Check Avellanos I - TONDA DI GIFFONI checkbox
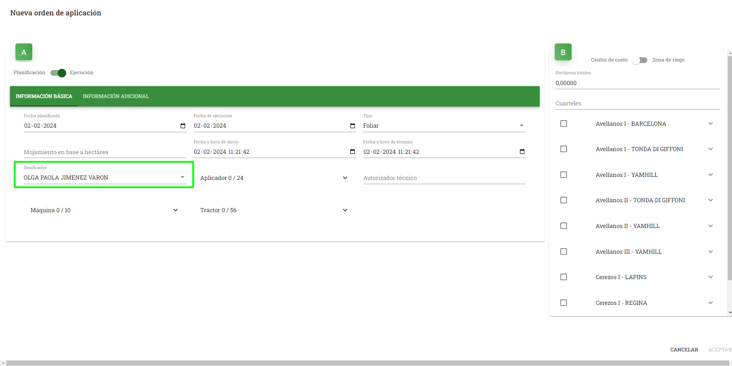732x366 pixels. 564,149
